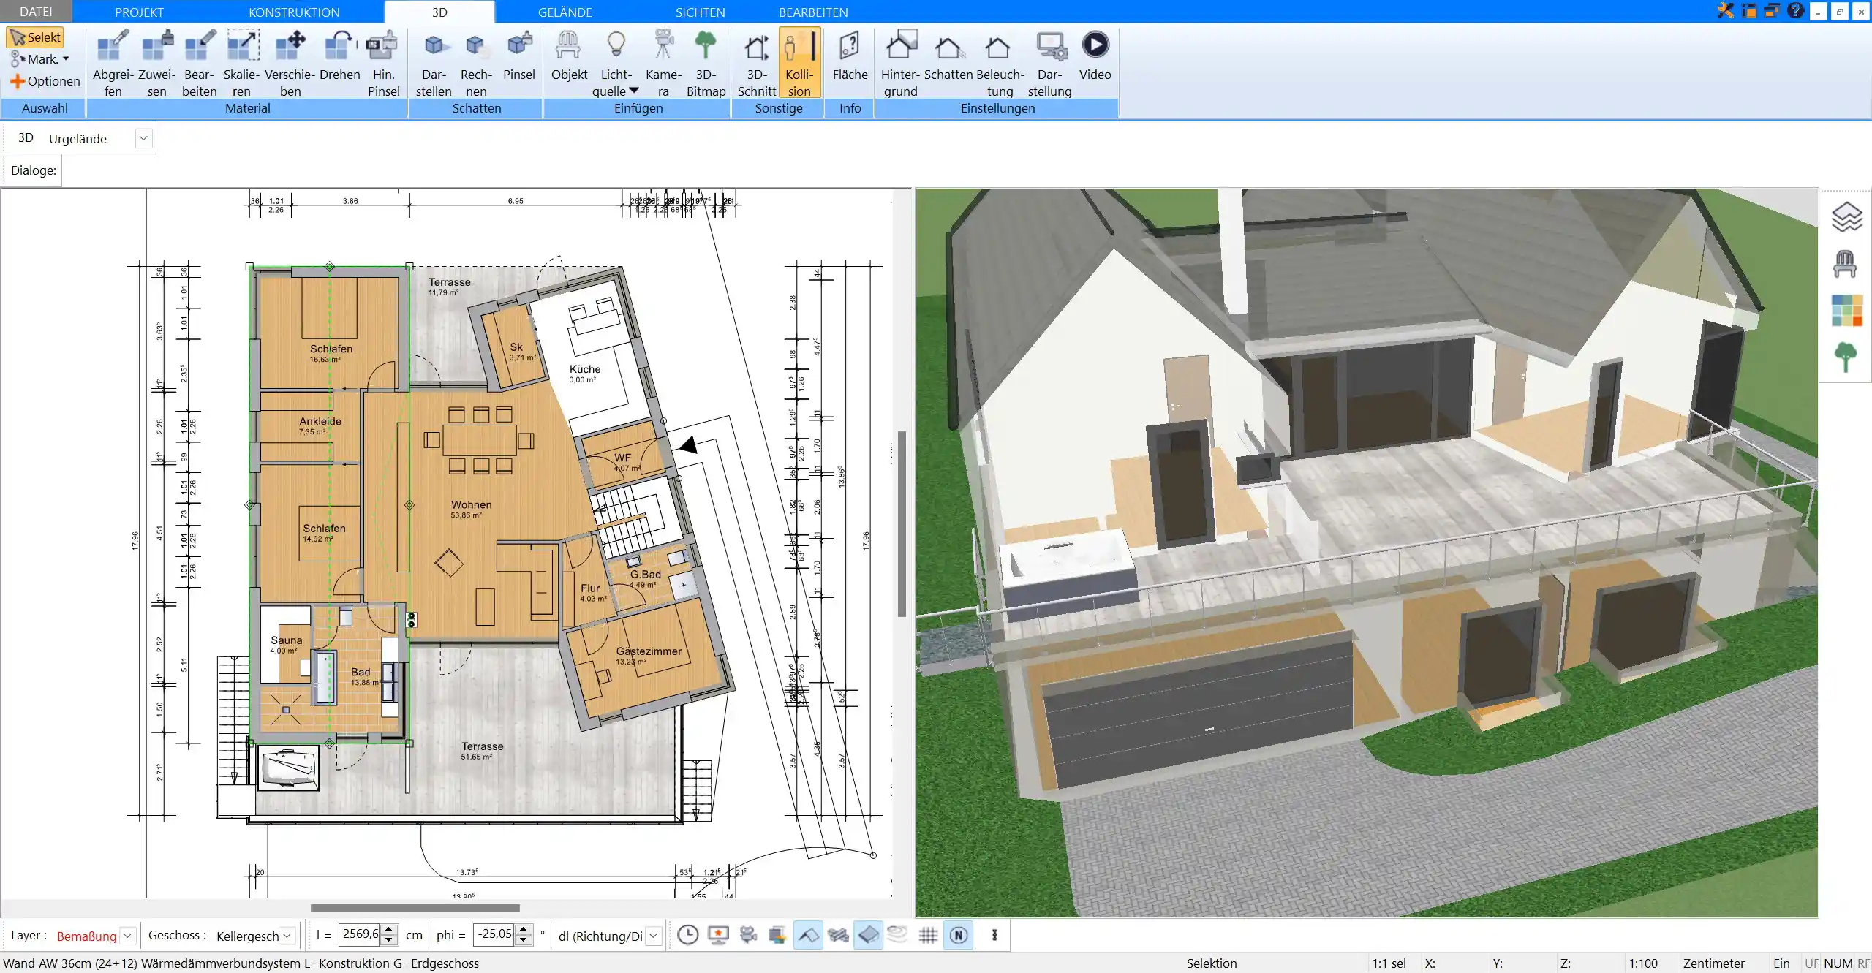Click the length l input field
Screen dimensions: 1872x973
click(360, 935)
